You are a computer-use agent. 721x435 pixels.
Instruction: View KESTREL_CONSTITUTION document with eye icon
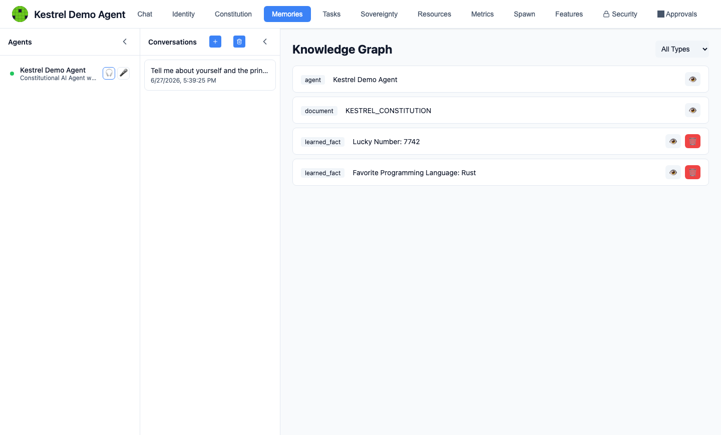click(692, 110)
